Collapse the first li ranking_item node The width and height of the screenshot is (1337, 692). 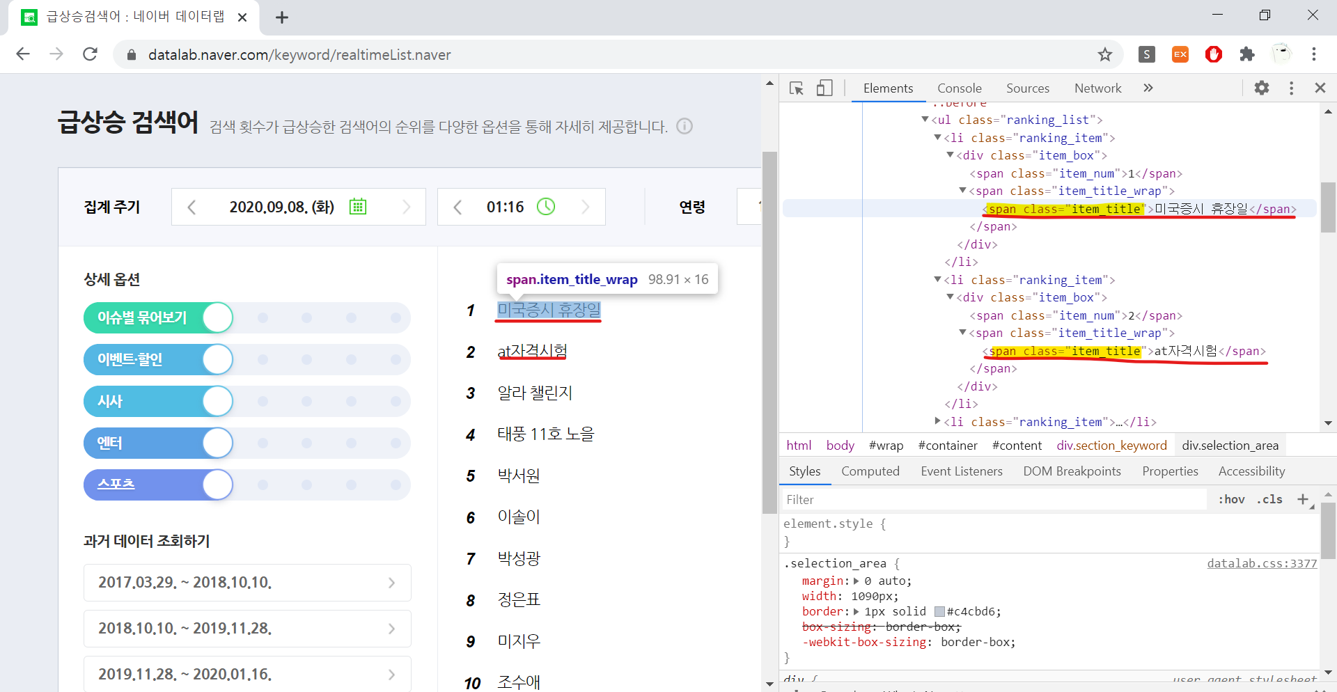pyautogui.click(x=937, y=138)
